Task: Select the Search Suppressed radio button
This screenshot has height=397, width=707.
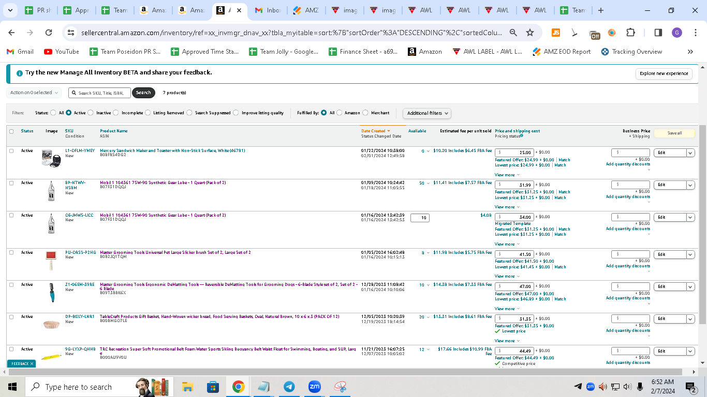Action: coord(189,113)
